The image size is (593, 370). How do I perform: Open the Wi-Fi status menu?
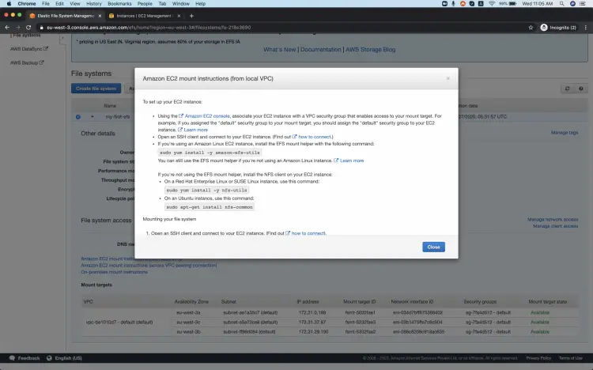point(492,4)
